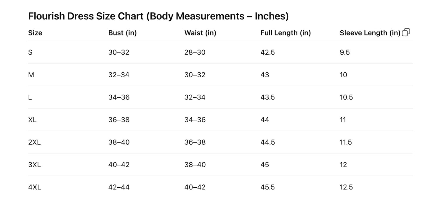Click the L size row label
Viewport: 428px width, 203px height.
(30, 97)
